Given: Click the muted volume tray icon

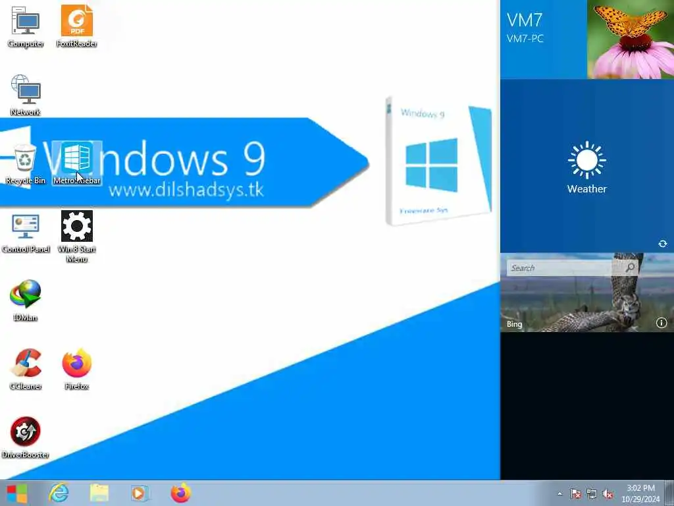Looking at the screenshot, I should point(608,494).
